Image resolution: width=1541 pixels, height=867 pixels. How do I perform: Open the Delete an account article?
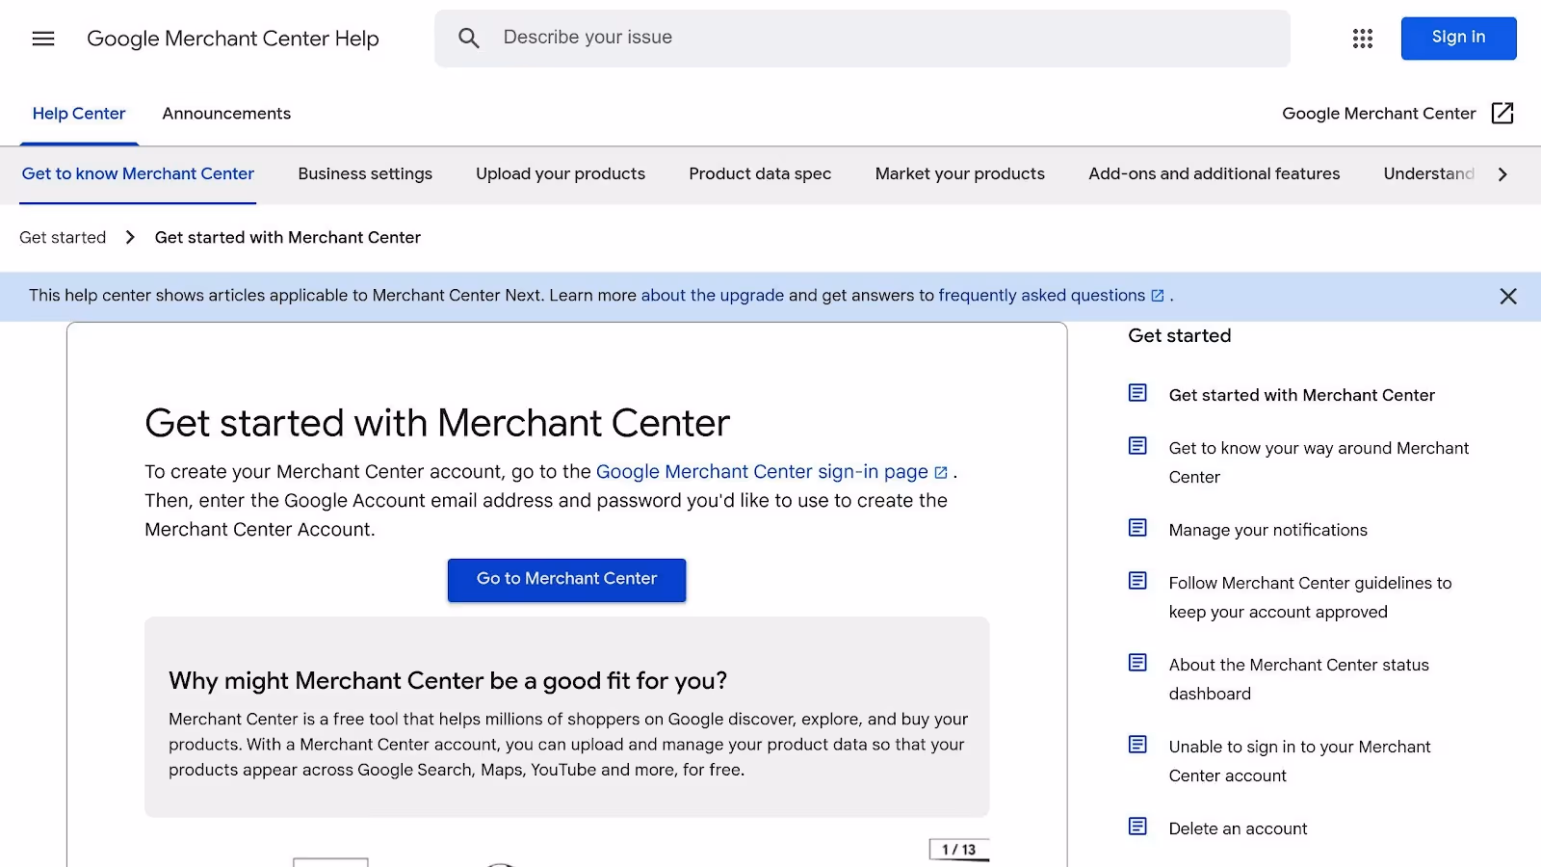pos(1238,828)
